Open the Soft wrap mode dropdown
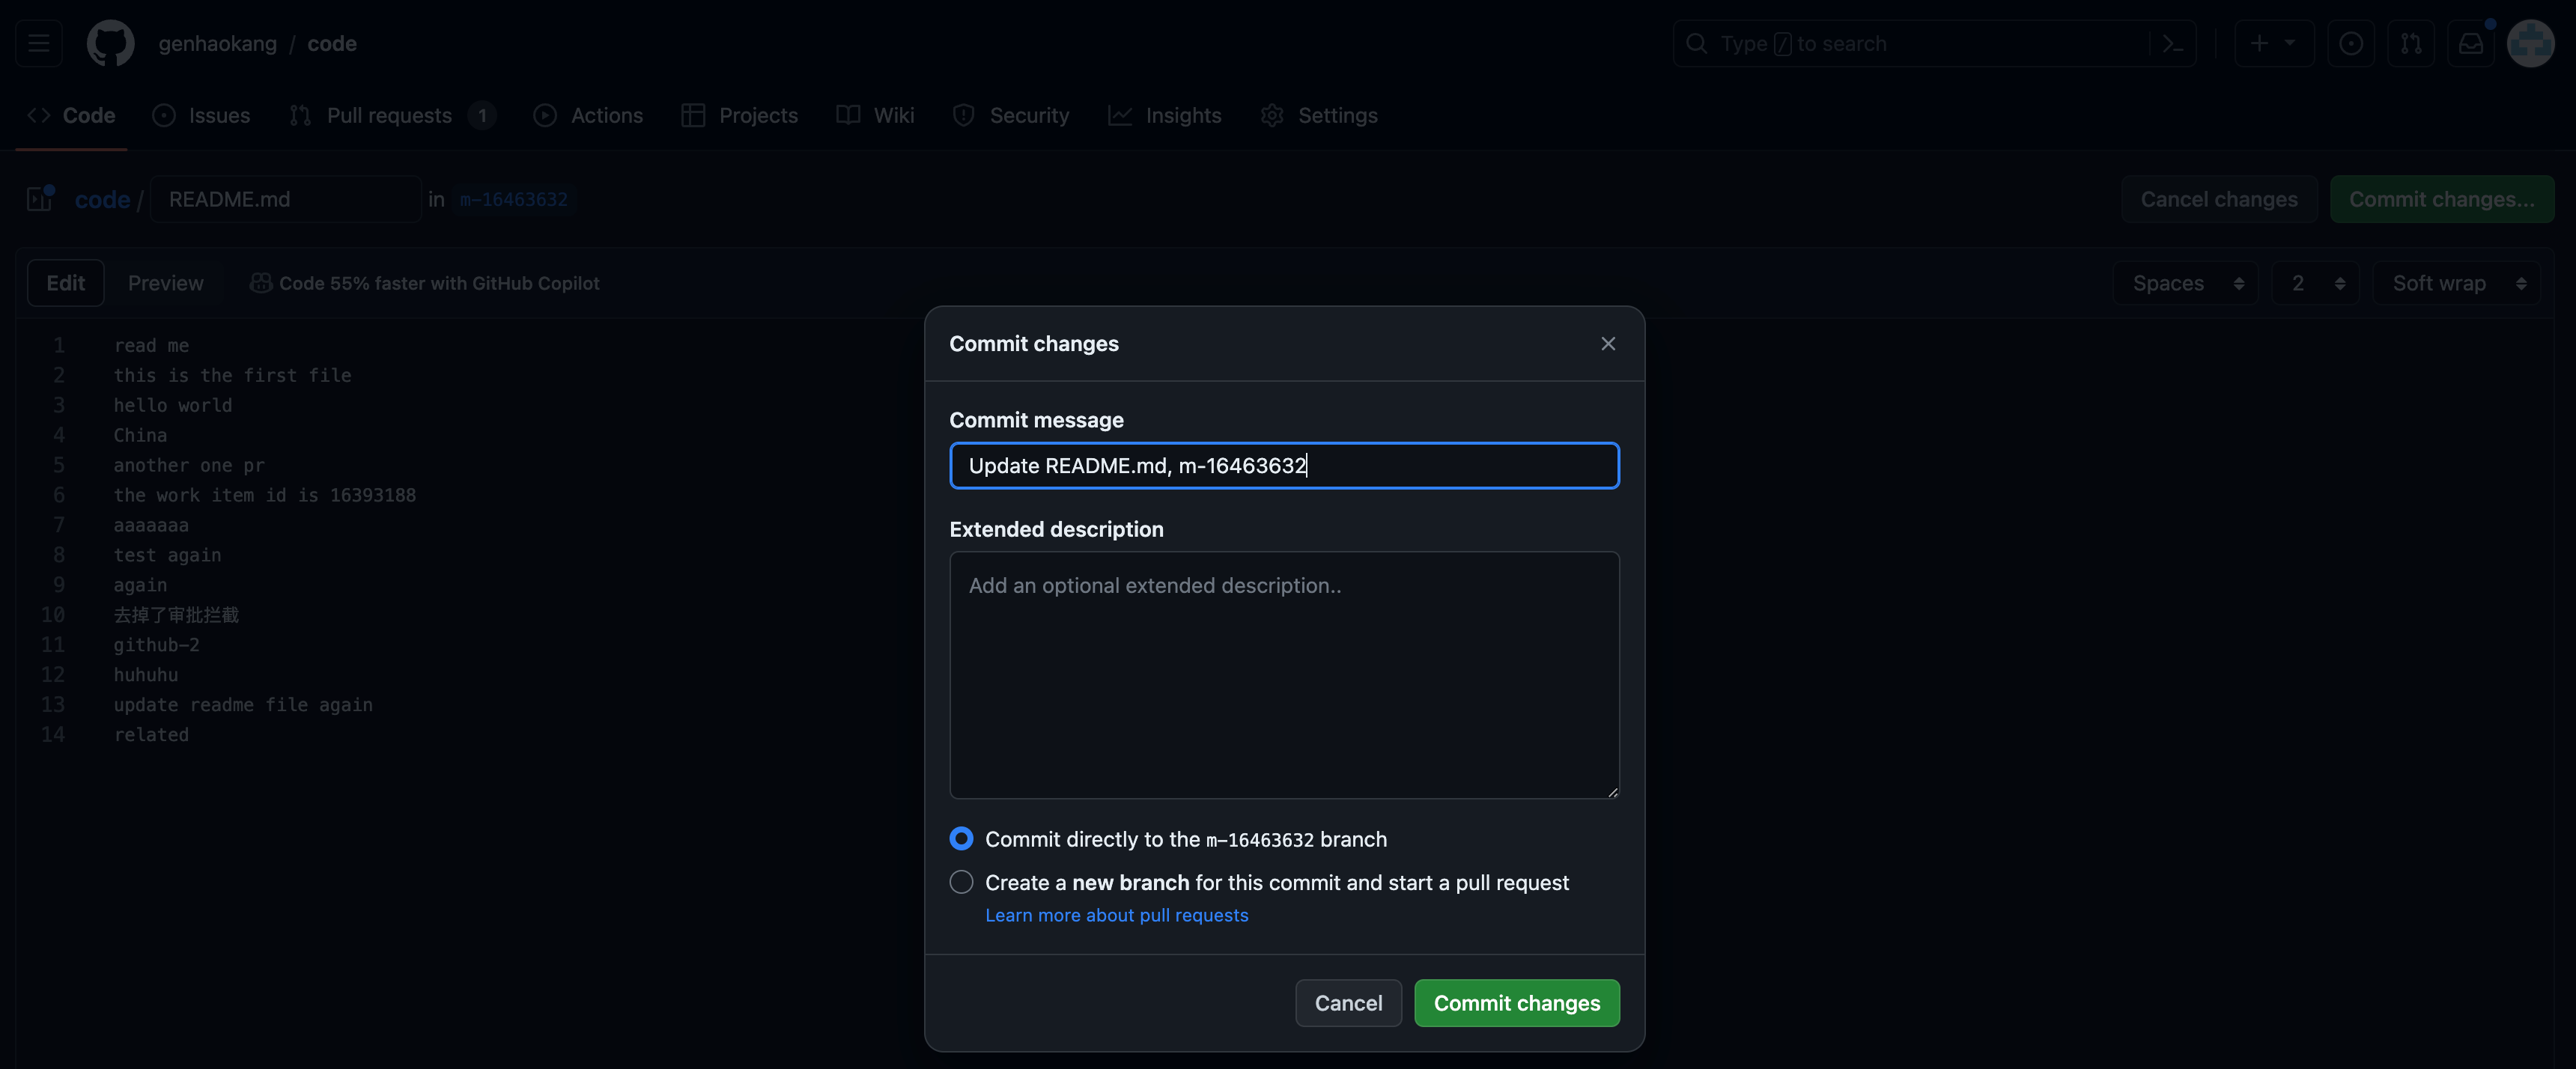Image resolution: width=2576 pixels, height=1069 pixels. [x=2456, y=283]
